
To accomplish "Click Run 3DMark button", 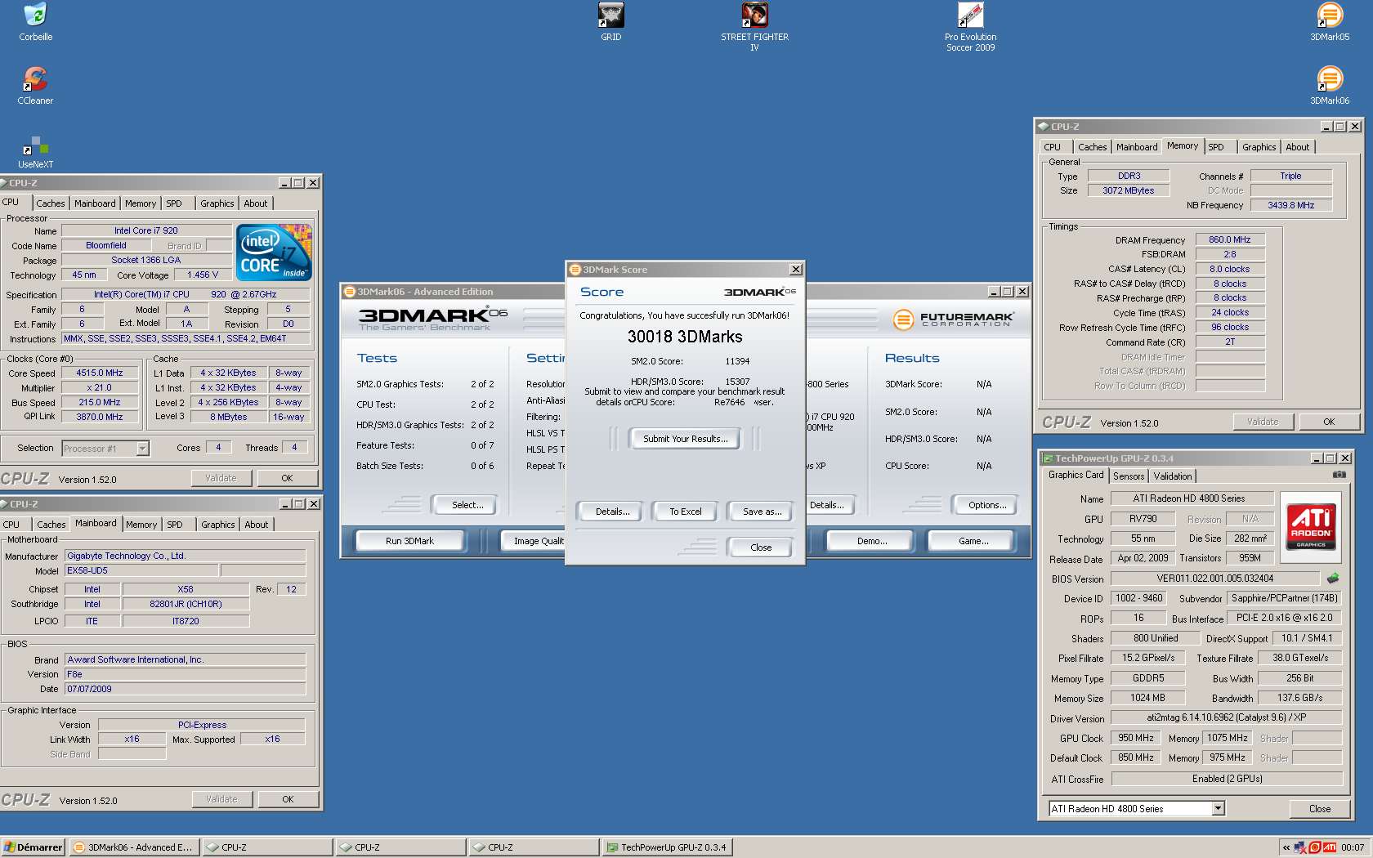I will pyautogui.click(x=409, y=541).
